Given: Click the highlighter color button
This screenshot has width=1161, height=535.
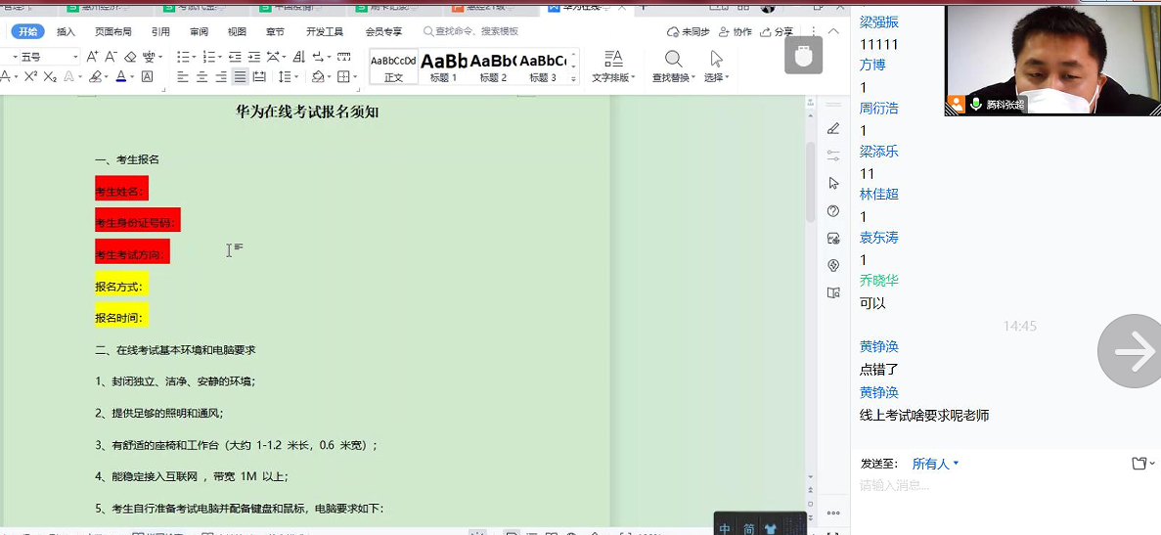Looking at the screenshot, I should pyautogui.click(x=95, y=76).
